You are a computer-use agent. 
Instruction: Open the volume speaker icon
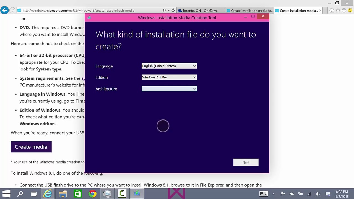coord(318,194)
